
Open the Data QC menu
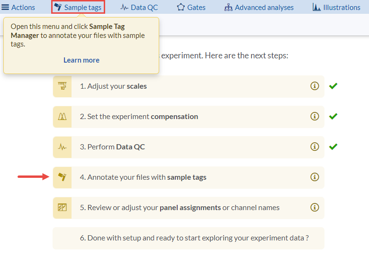click(139, 7)
